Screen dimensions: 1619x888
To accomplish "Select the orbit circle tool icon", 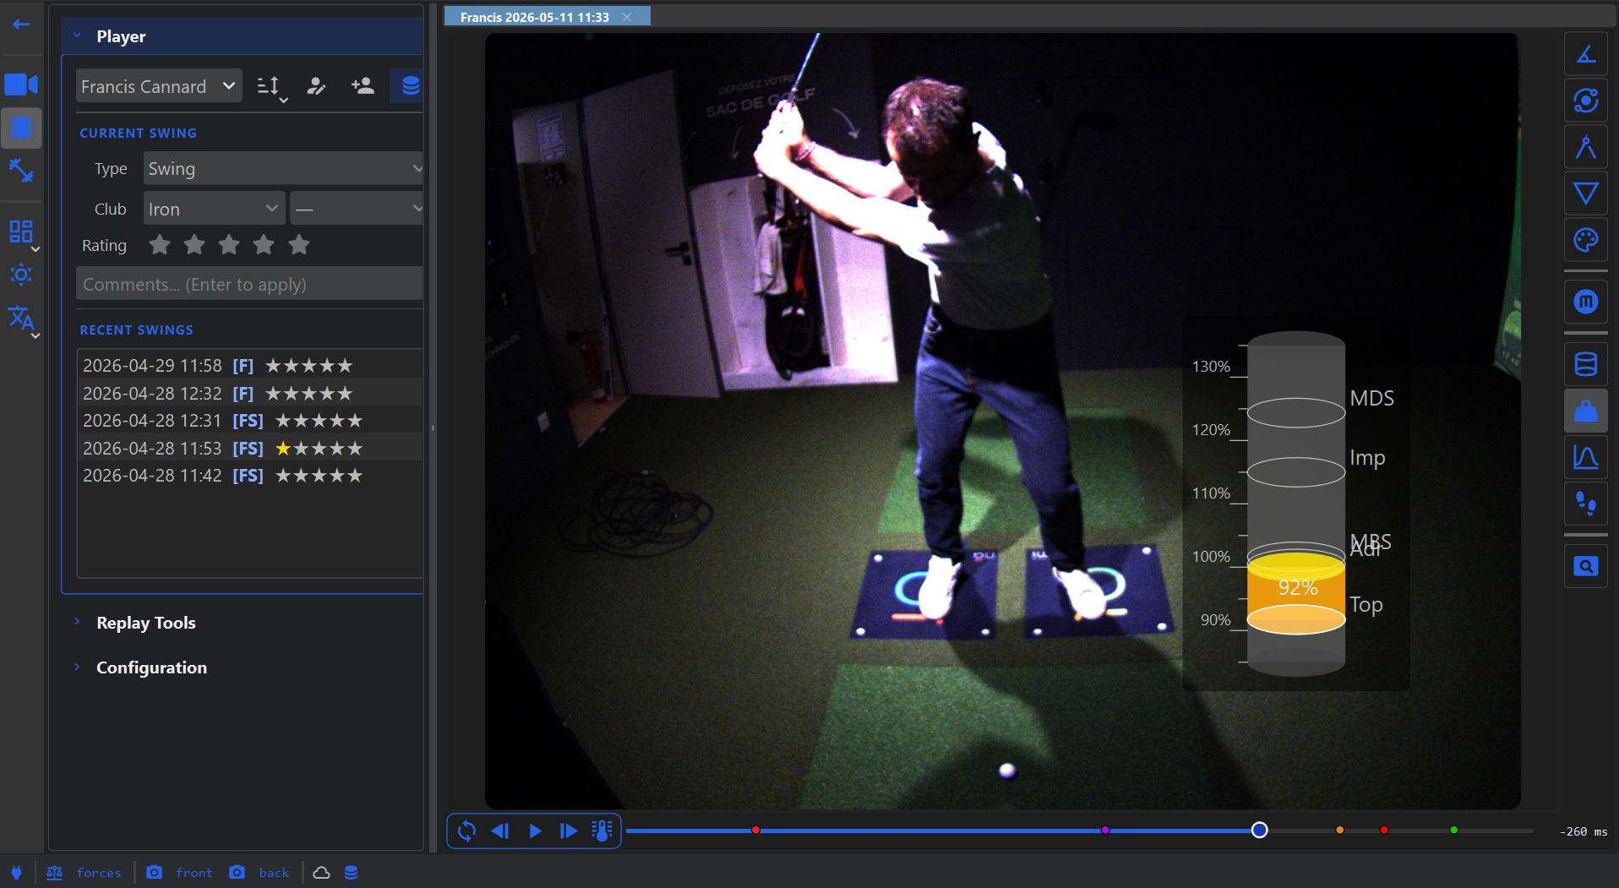I will point(1586,101).
